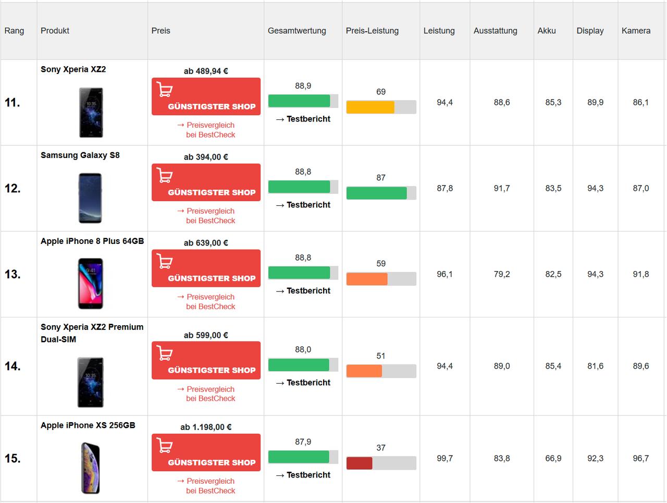This screenshot has width=667, height=503.
Task: Click the Sony Xperia XZ2 product image
Action: pyautogui.click(x=91, y=113)
